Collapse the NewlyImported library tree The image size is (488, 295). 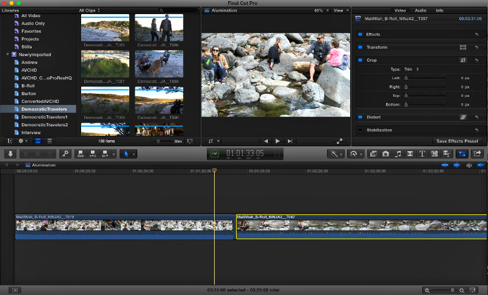coord(7,54)
